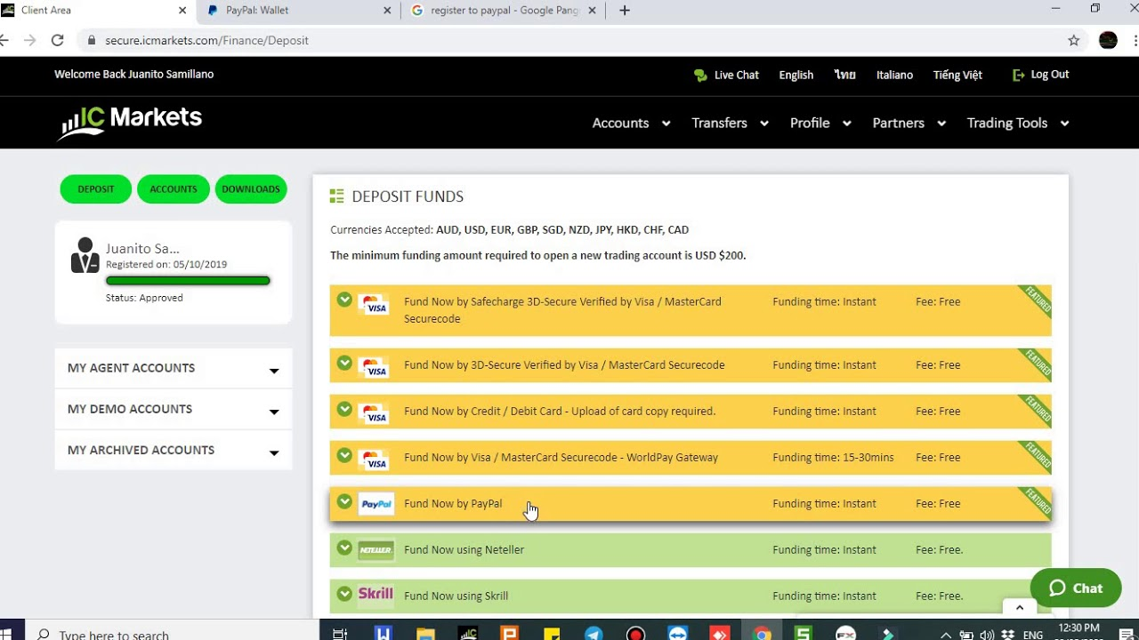The height and width of the screenshot is (640, 1139).
Task: Click Visa card icon in Safecharge row
Action: [x=374, y=304]
